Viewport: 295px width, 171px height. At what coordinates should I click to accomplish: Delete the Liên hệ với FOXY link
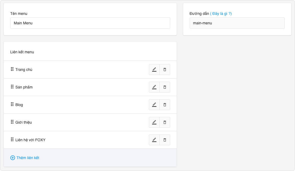pos(165,140)
